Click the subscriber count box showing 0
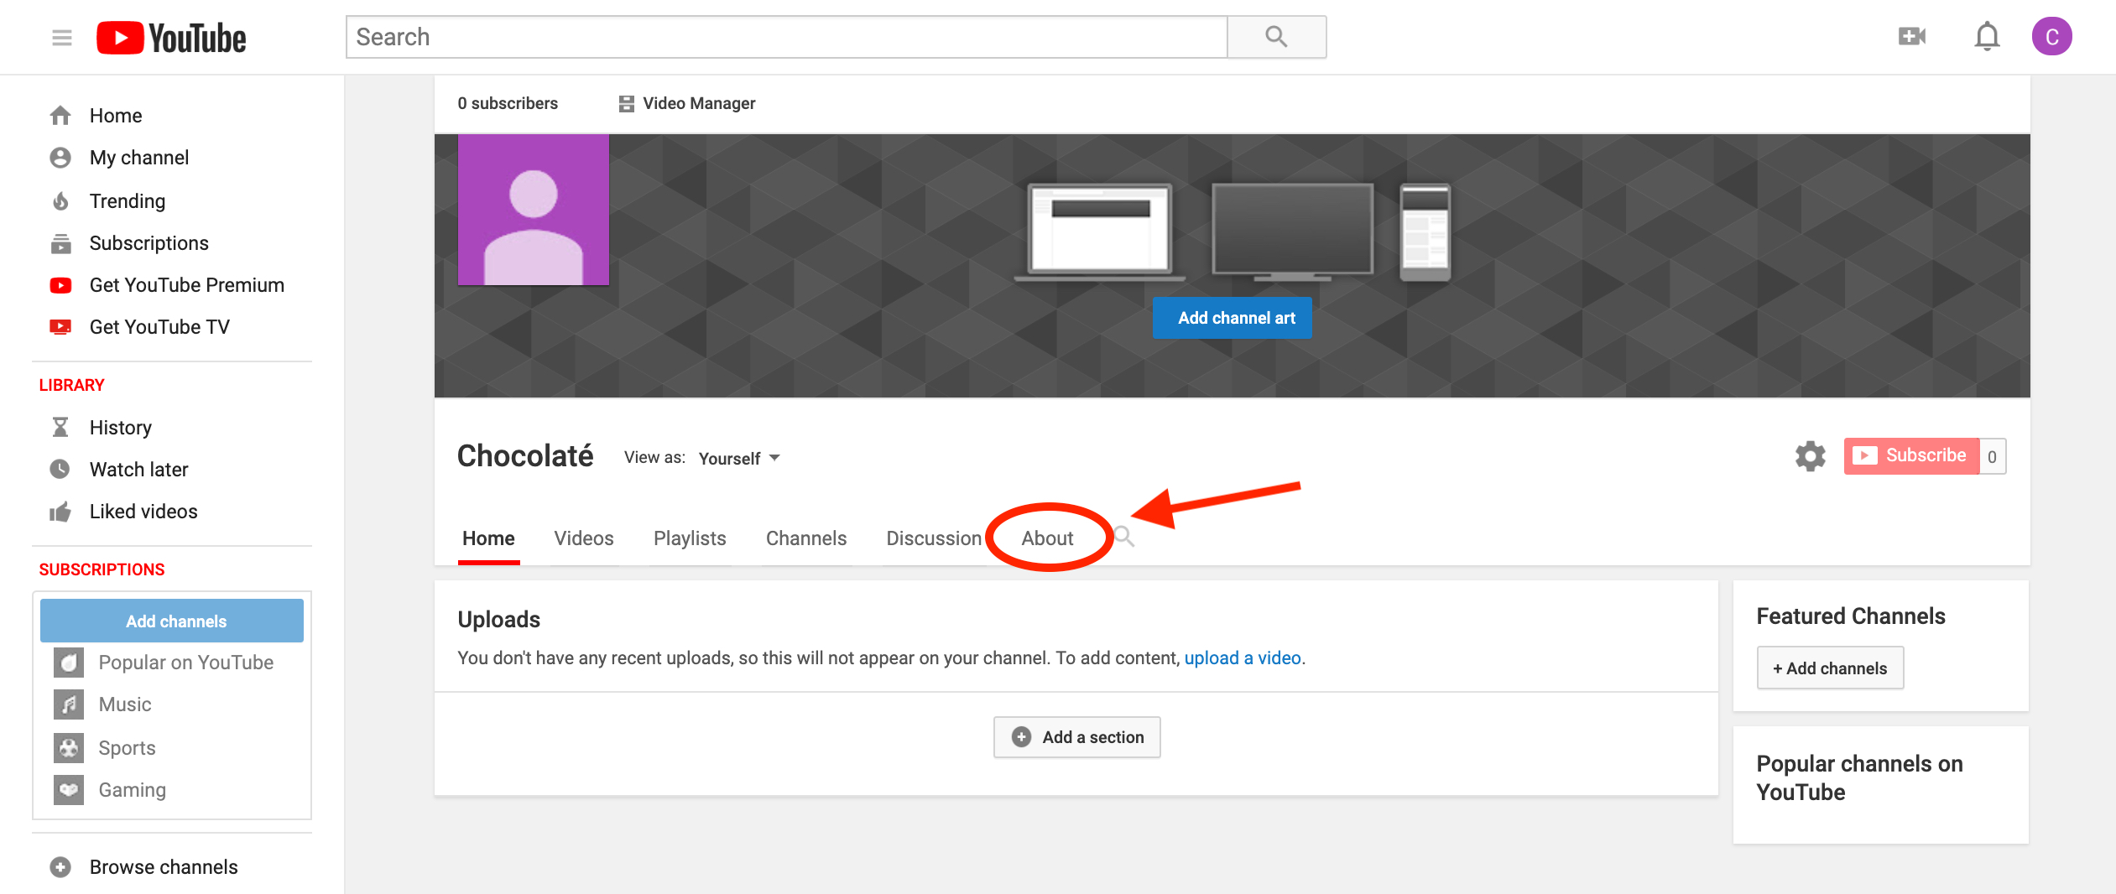This screenshot has width=2116, height=894. coord(1993,456)
